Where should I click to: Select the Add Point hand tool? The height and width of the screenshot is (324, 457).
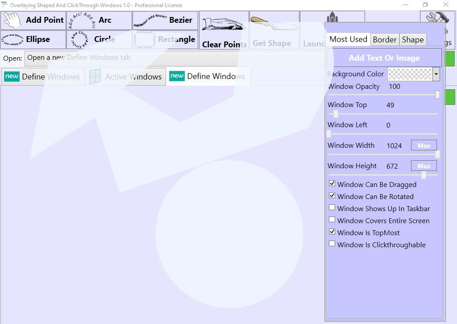tap(33, 21)
